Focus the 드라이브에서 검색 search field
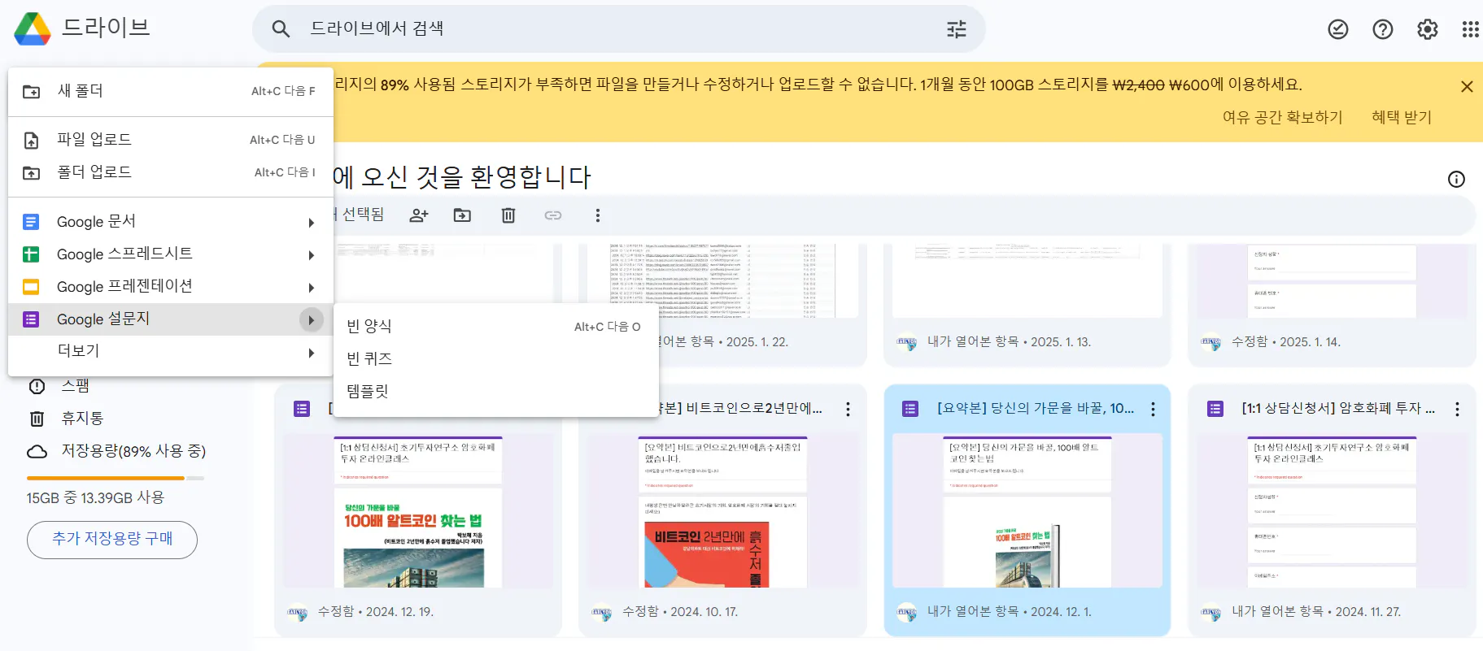The width and height of the screenshot is (1483, 651). pyautogui.click(x=618, y=29)
